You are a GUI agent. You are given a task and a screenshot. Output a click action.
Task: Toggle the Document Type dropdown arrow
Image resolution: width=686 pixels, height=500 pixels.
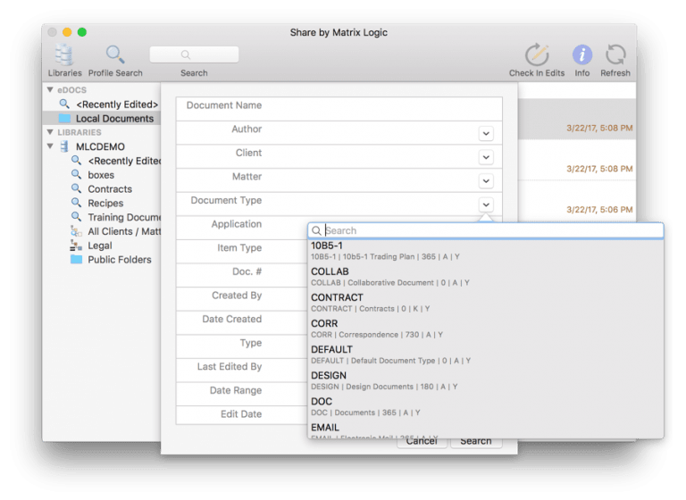[486, 204]
